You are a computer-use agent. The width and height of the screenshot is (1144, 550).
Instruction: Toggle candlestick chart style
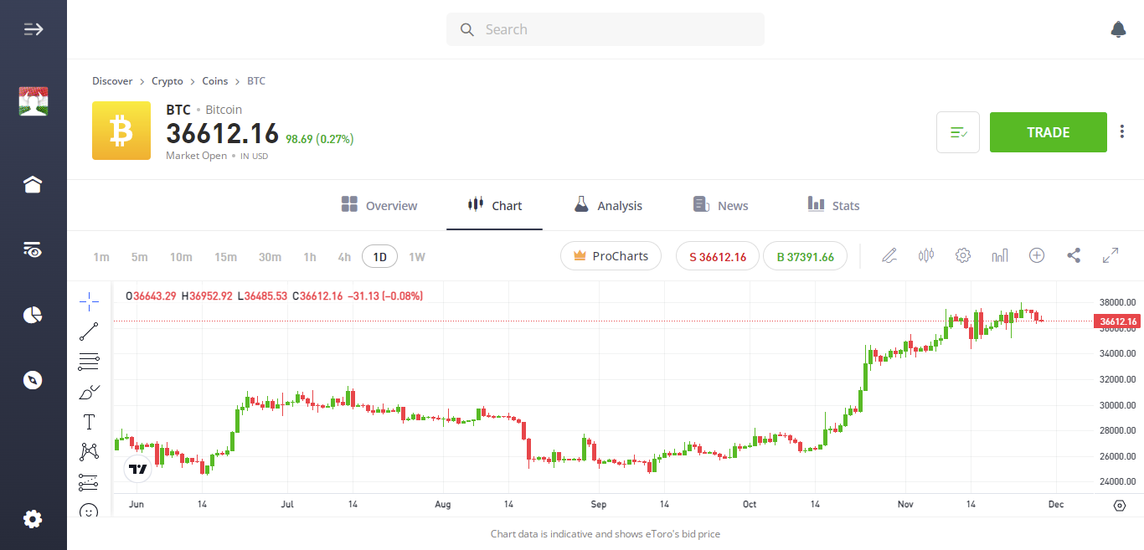tap(926, 255)
